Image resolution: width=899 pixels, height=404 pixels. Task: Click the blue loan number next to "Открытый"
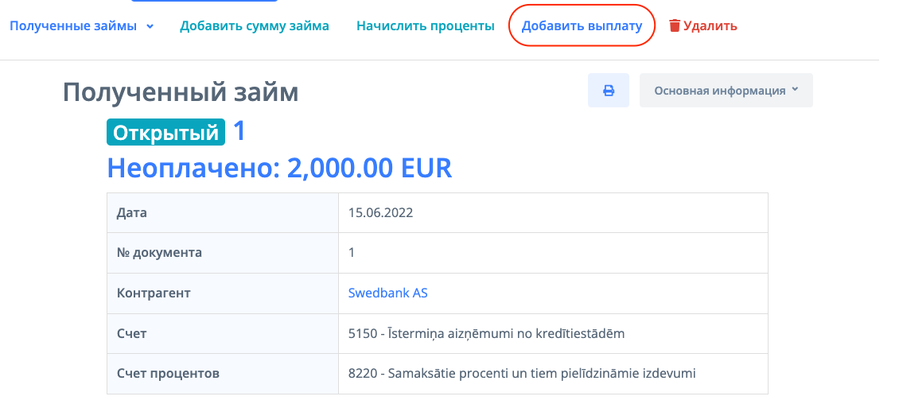click(239, 131)
